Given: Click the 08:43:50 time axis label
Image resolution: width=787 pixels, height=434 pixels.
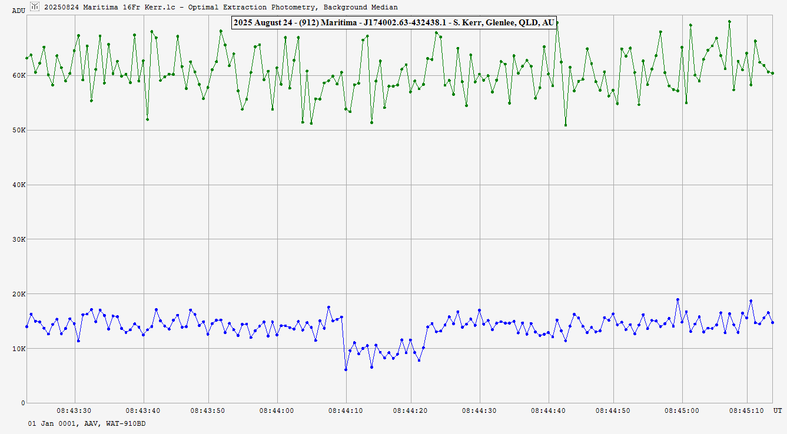Looking at the screenshot, I should coord(208,410).
